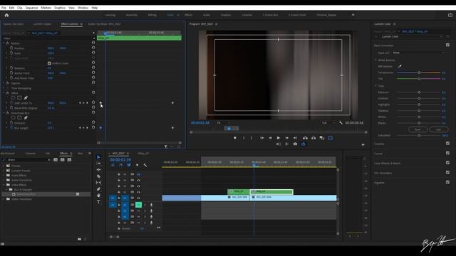Toggle the Position stopwatch animation
Screen dimensions: 456x256
click(11, 48)
